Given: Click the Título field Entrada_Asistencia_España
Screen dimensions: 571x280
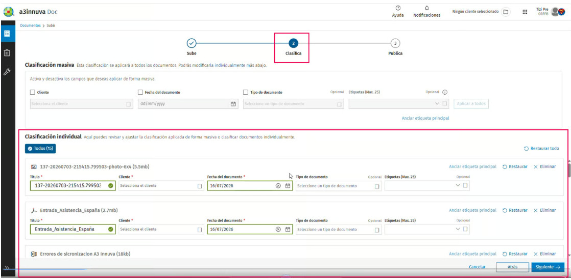Looking at the screenshot, I should coord(73,230).
